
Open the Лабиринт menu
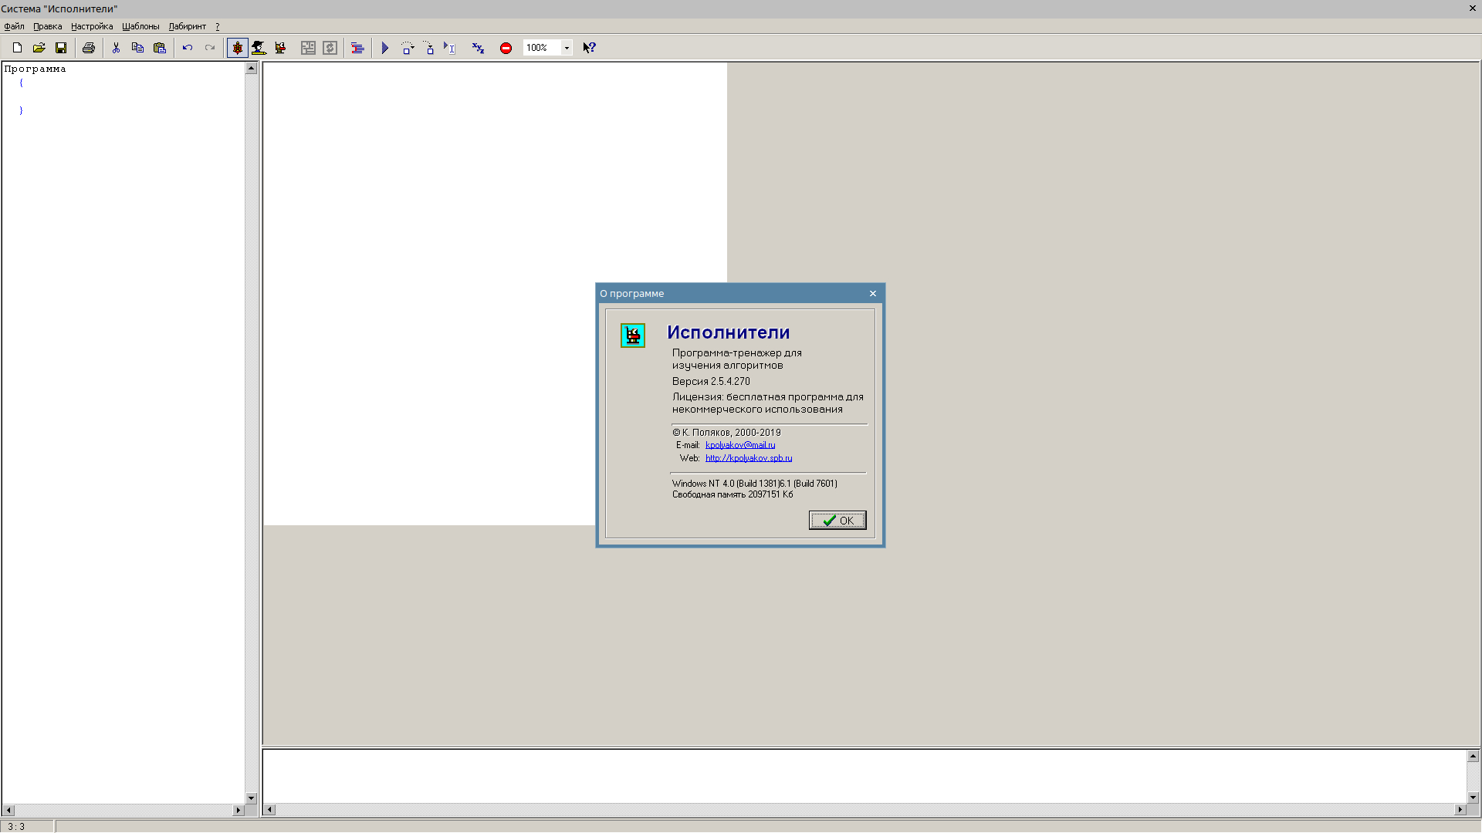[188, 26]
